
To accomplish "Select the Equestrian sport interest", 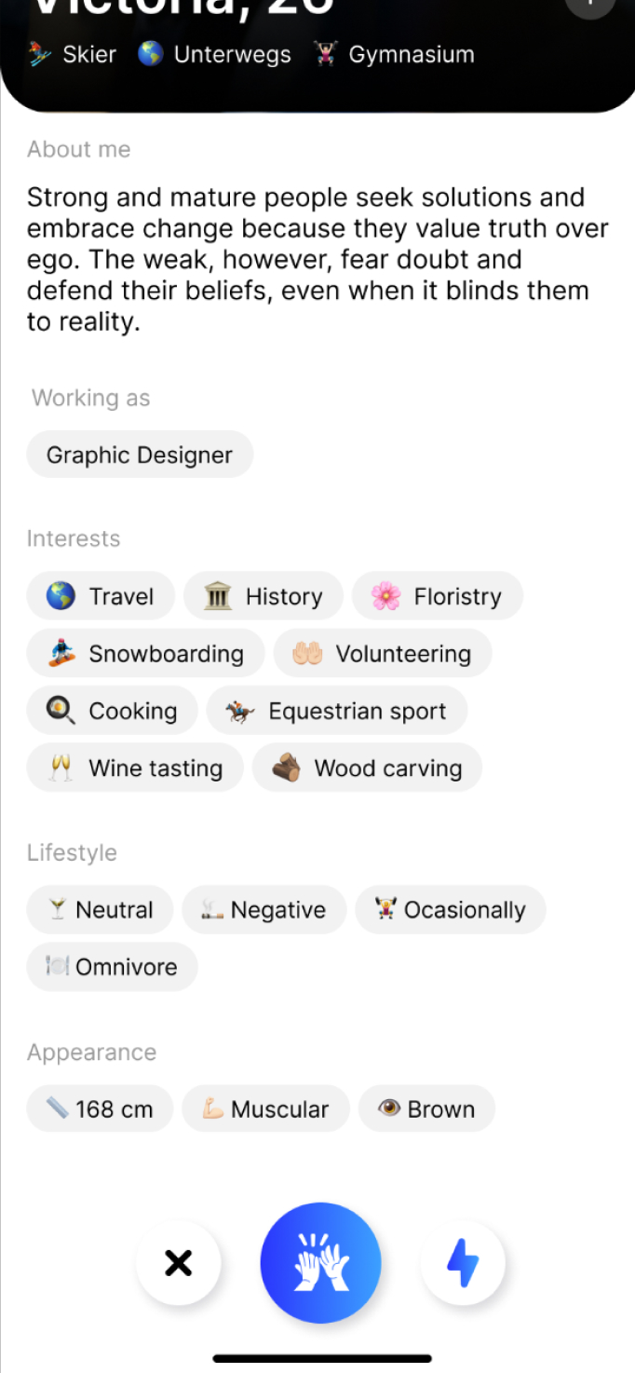I will click(337, 710).
